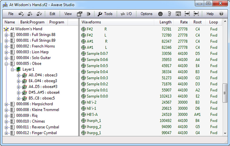Open the File menu
The image size is (230, 146).
11,14
